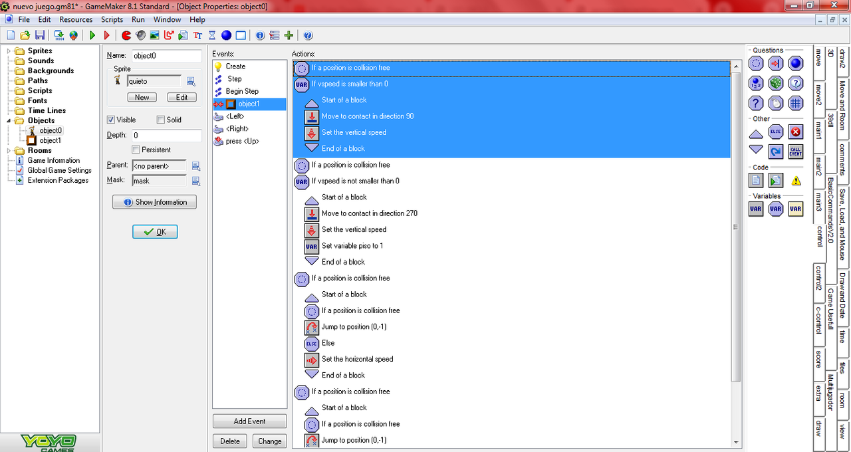Enable the Solid checkbox
The image size is (851, 452).
pyautogui.click(x=160, y=120)
